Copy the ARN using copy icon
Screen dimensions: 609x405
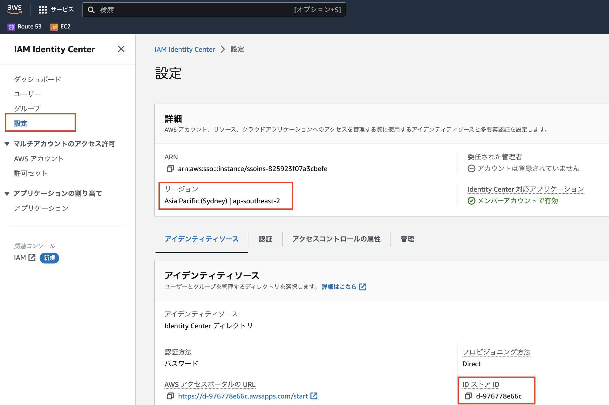[x=170, y=169]
